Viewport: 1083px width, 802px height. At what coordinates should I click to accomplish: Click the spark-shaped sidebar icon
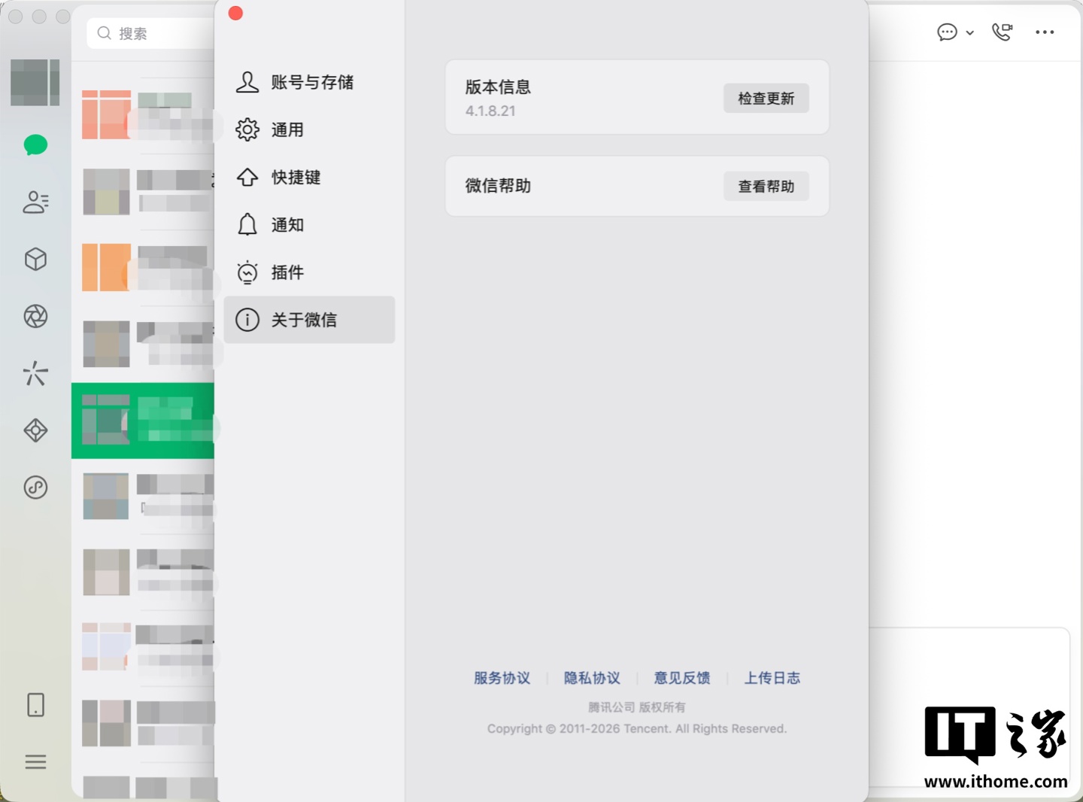(x=35, y=373)
